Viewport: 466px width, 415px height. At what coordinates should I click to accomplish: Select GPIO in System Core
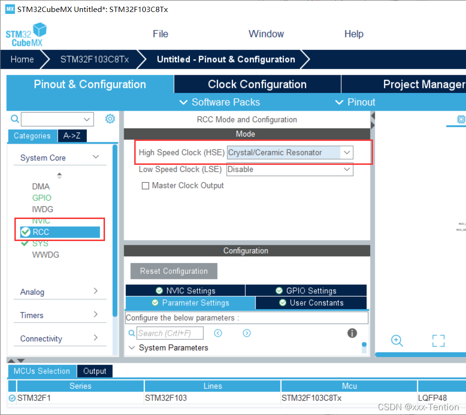[42, 198]
